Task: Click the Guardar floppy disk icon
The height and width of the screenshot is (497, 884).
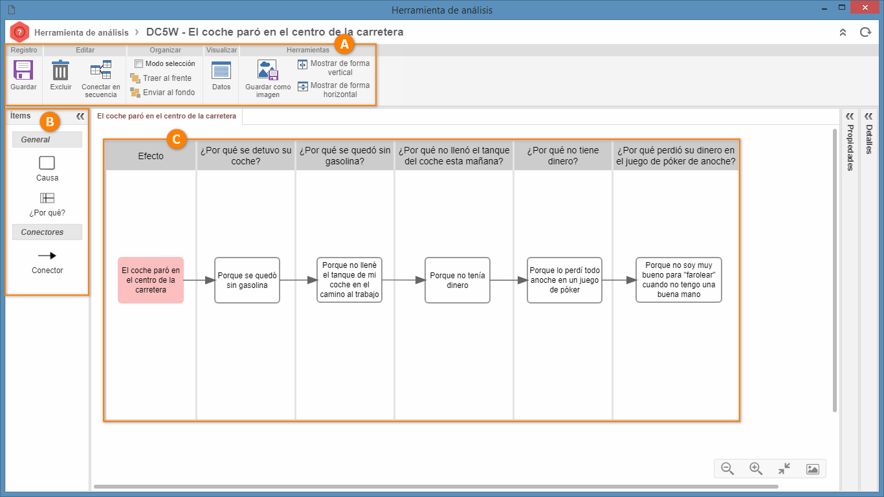Action: (x=23, y=70)
